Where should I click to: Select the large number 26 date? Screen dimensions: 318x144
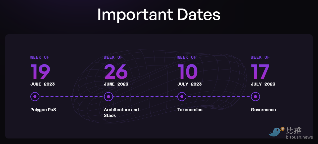click(116, 71)
